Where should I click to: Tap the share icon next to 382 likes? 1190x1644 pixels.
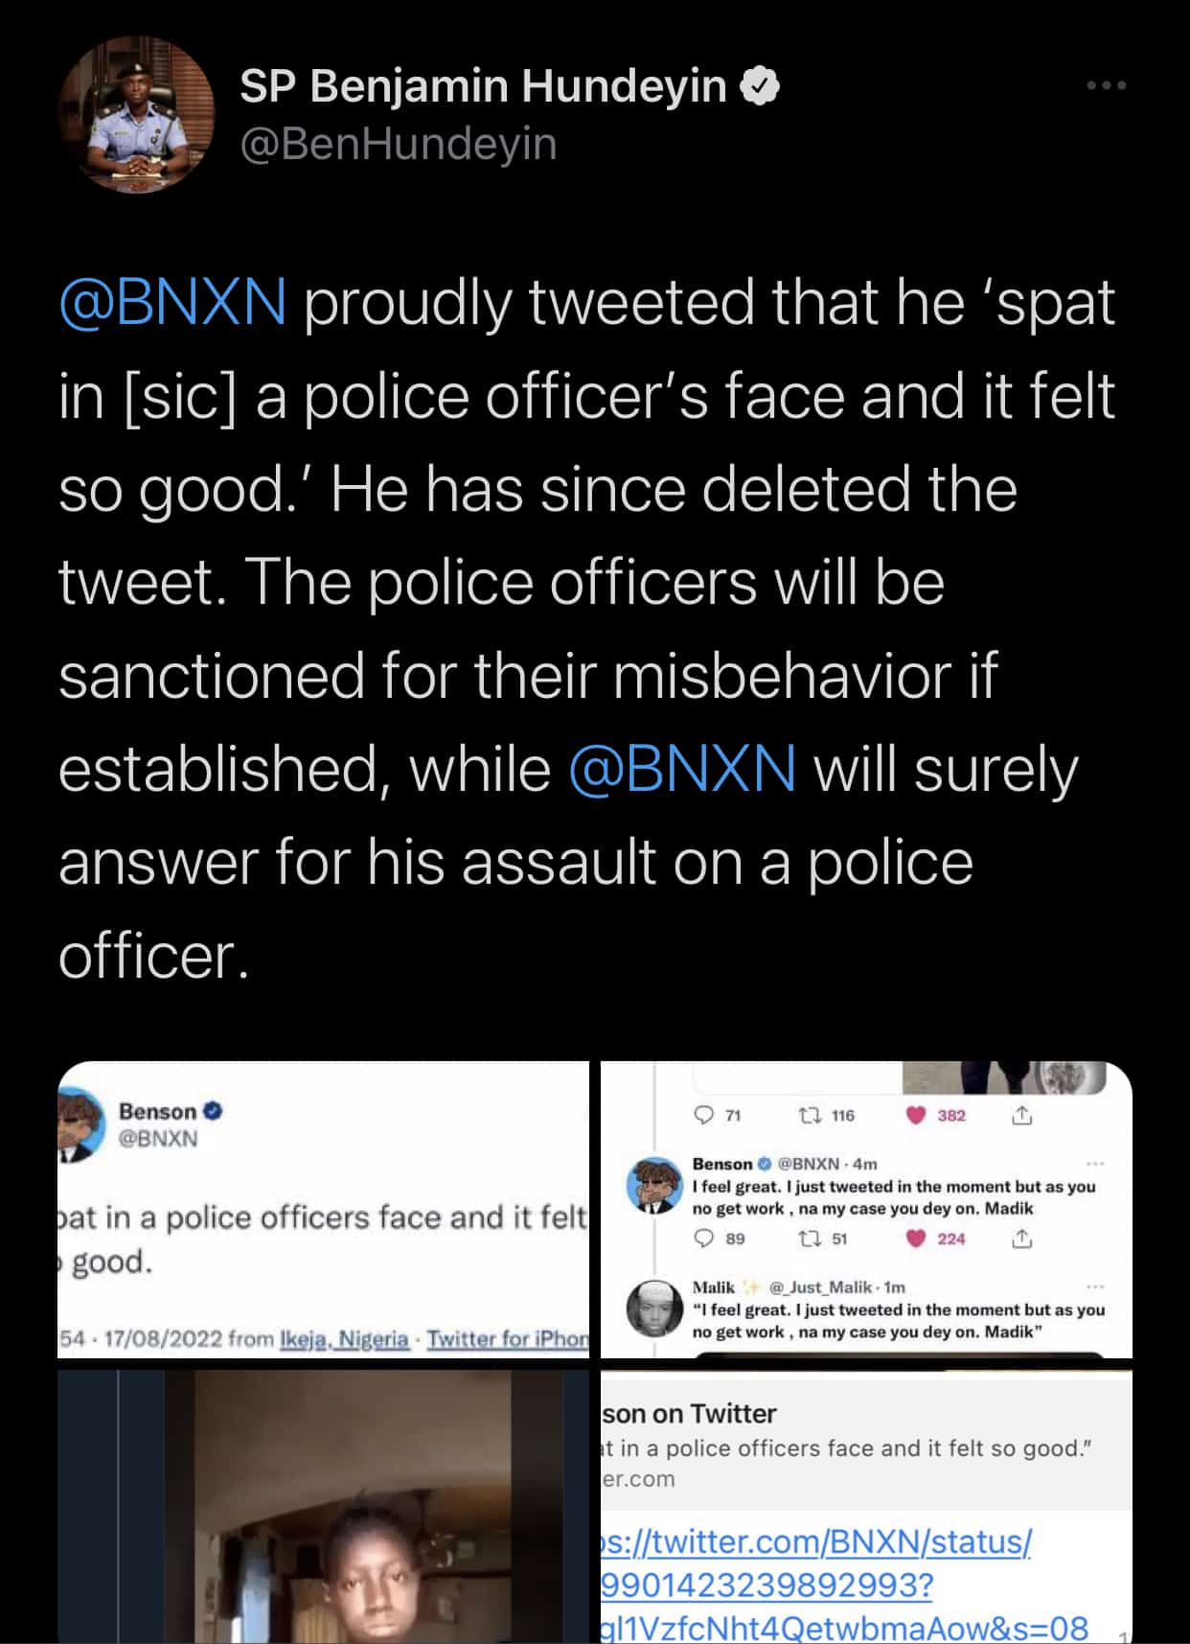[1022, 1116]
